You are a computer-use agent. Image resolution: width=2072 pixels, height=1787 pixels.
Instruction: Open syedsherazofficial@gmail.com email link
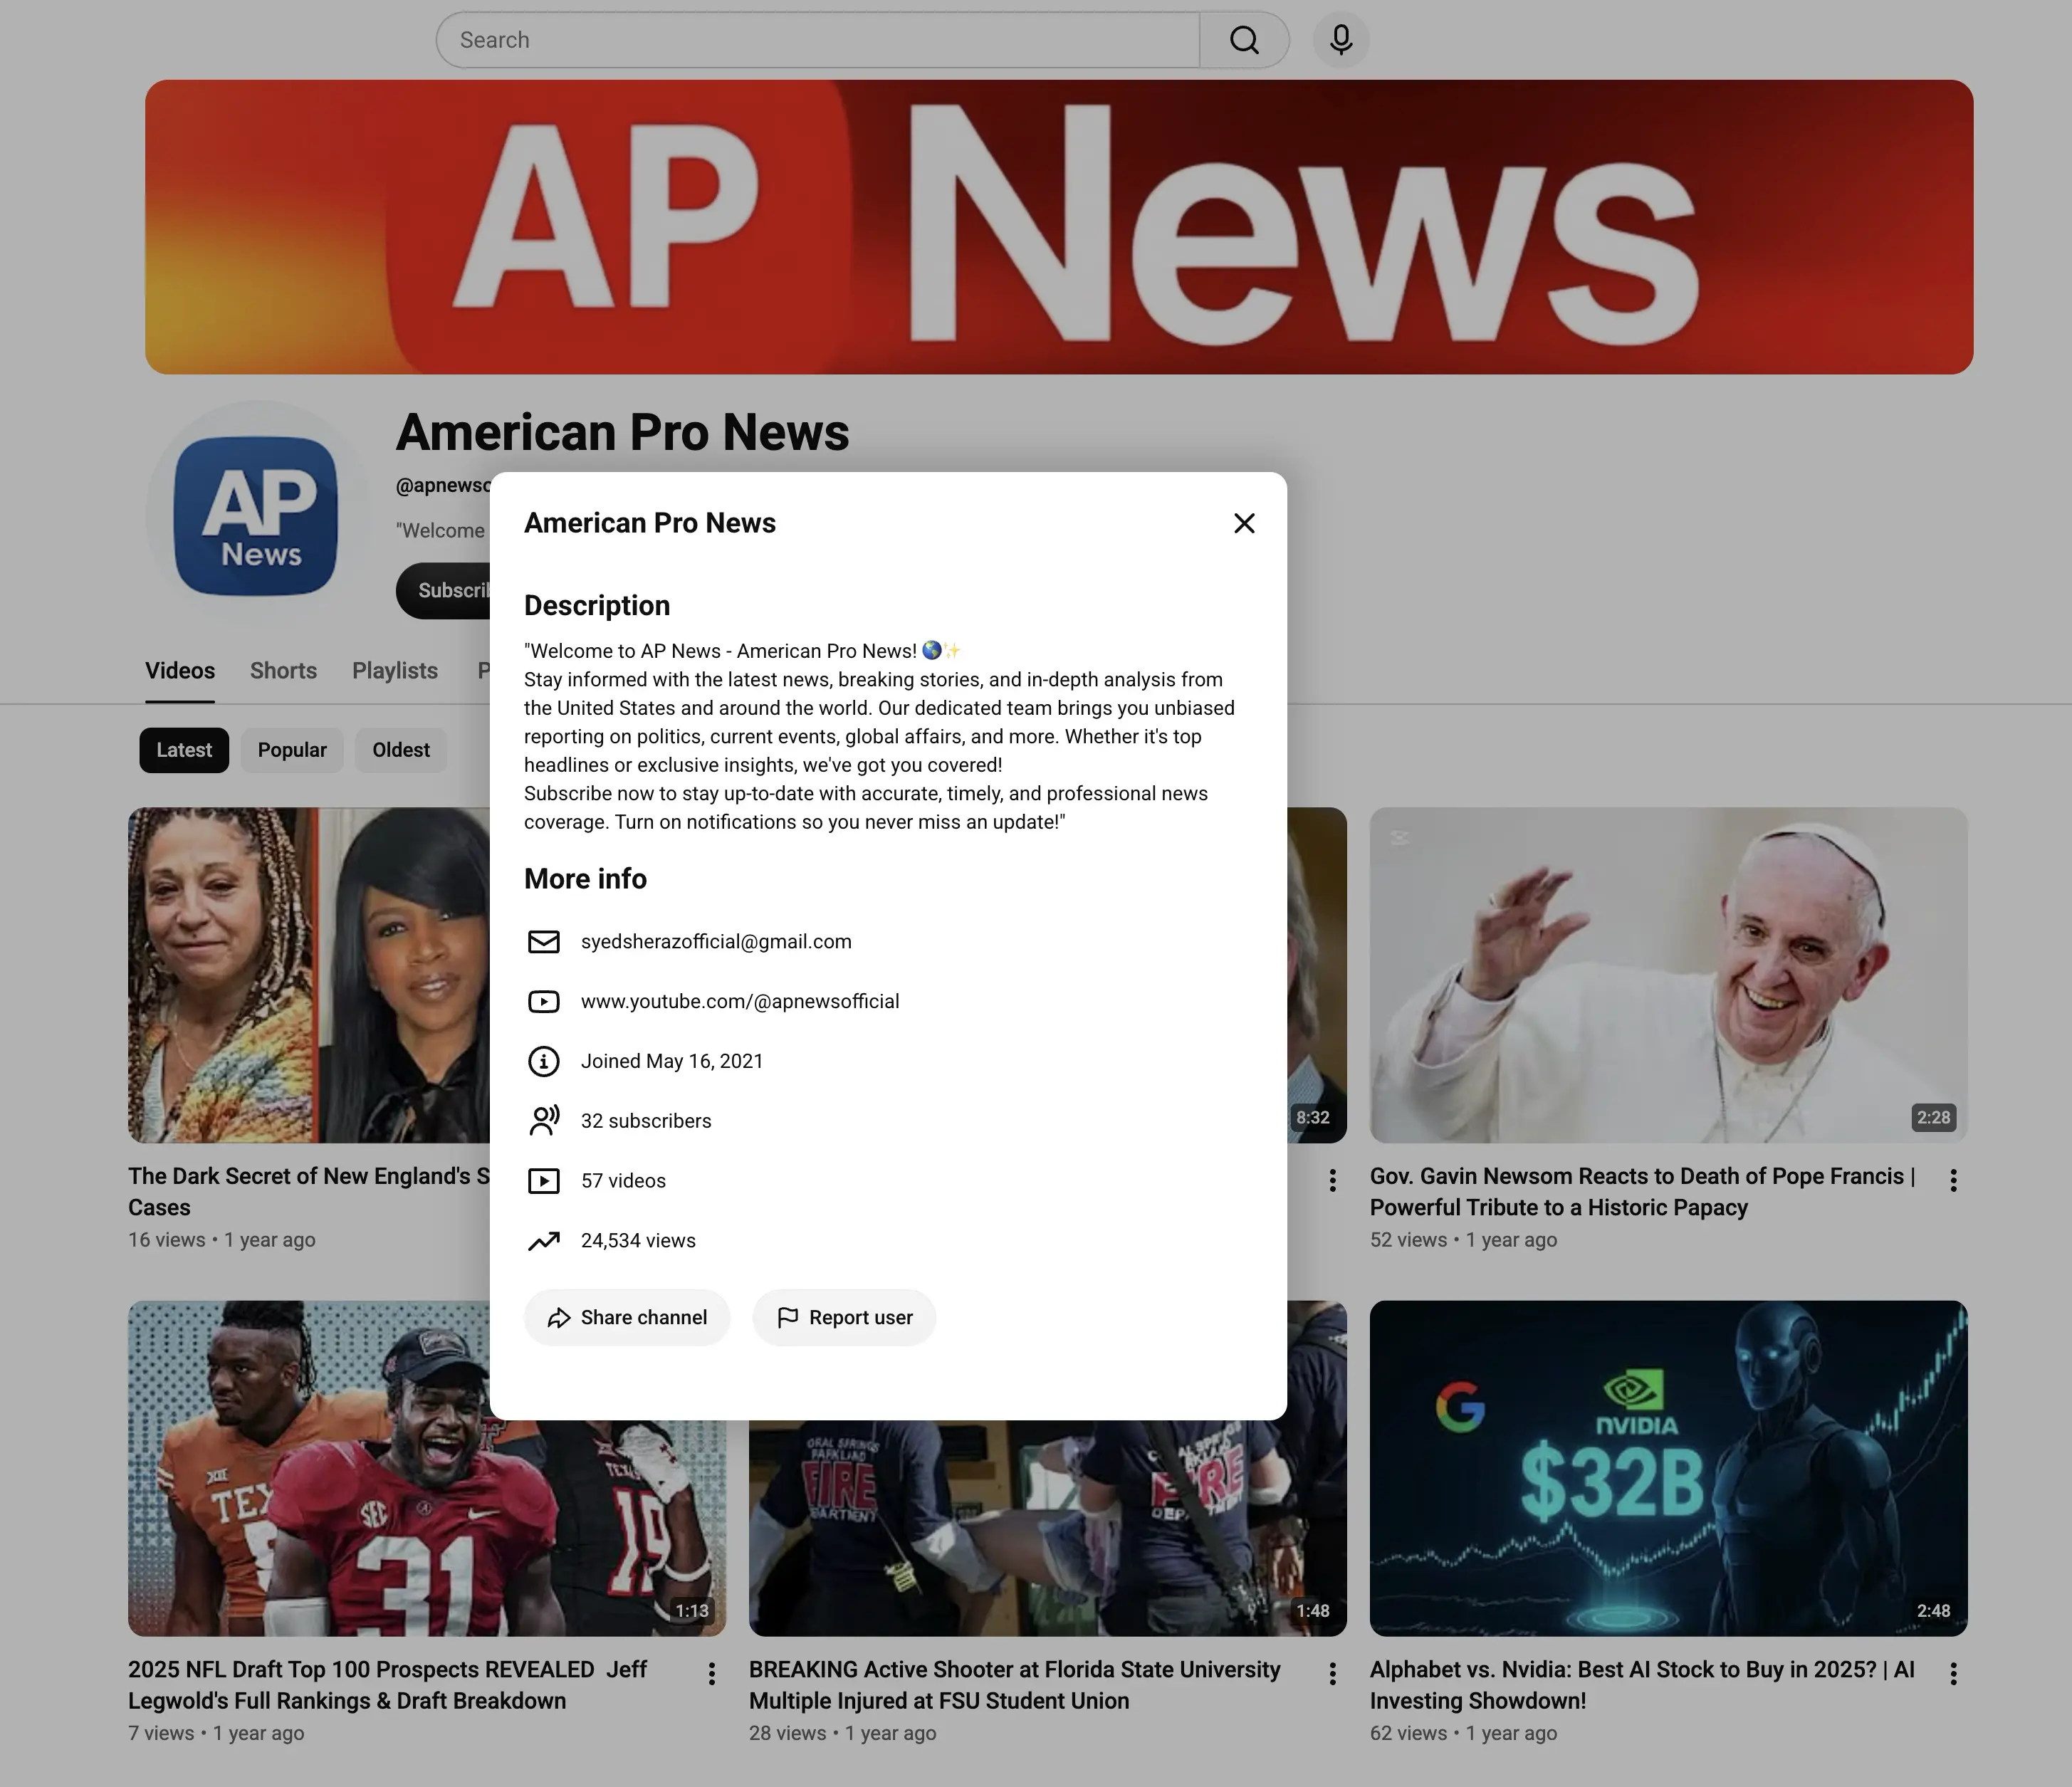(716, 942)
